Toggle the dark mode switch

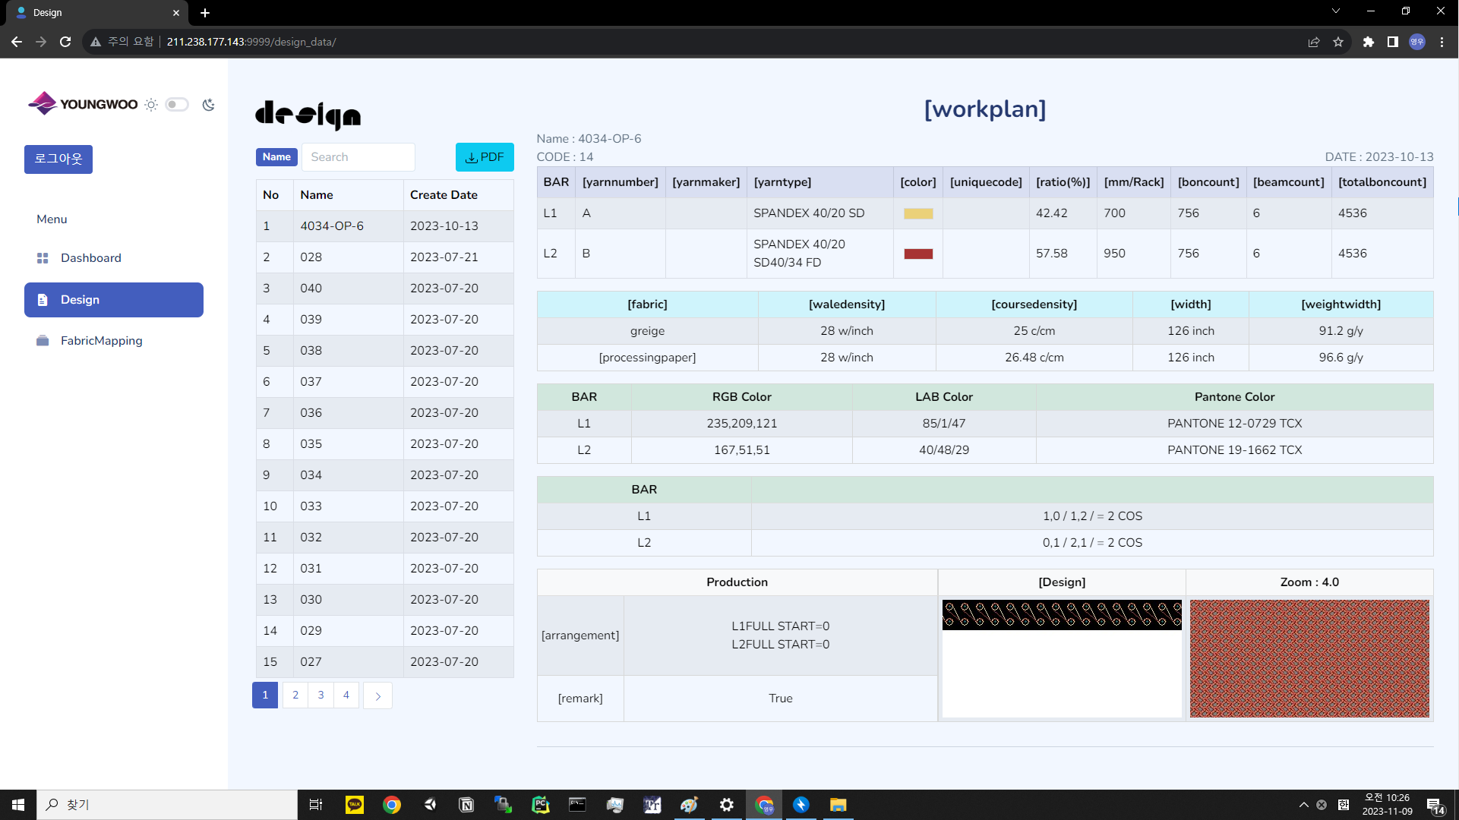tap(177, 105)
